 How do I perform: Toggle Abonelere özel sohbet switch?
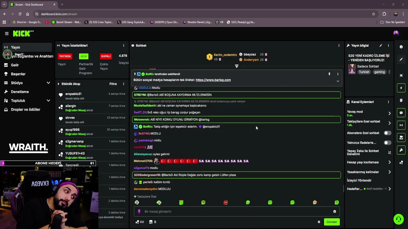387,133
